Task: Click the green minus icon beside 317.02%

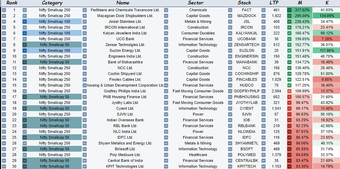Action: (x=289, y=10)
